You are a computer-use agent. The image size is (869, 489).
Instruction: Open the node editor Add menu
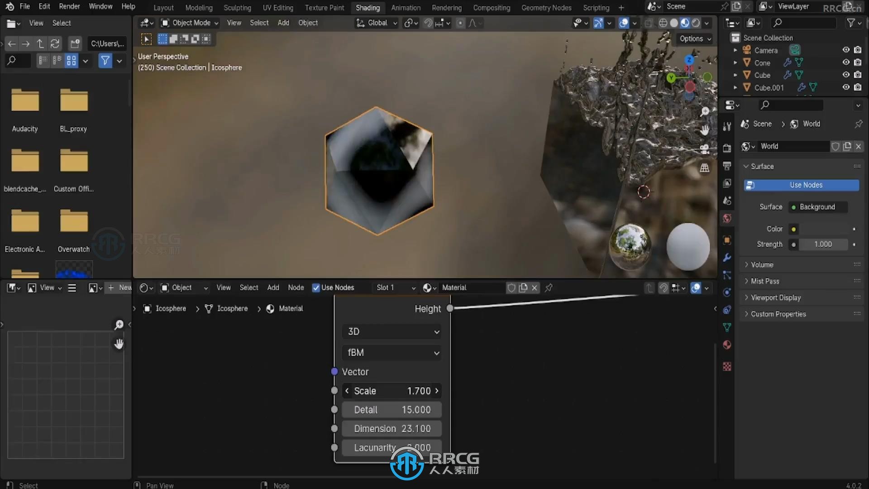pyautogui.click(x=273, y=288)
